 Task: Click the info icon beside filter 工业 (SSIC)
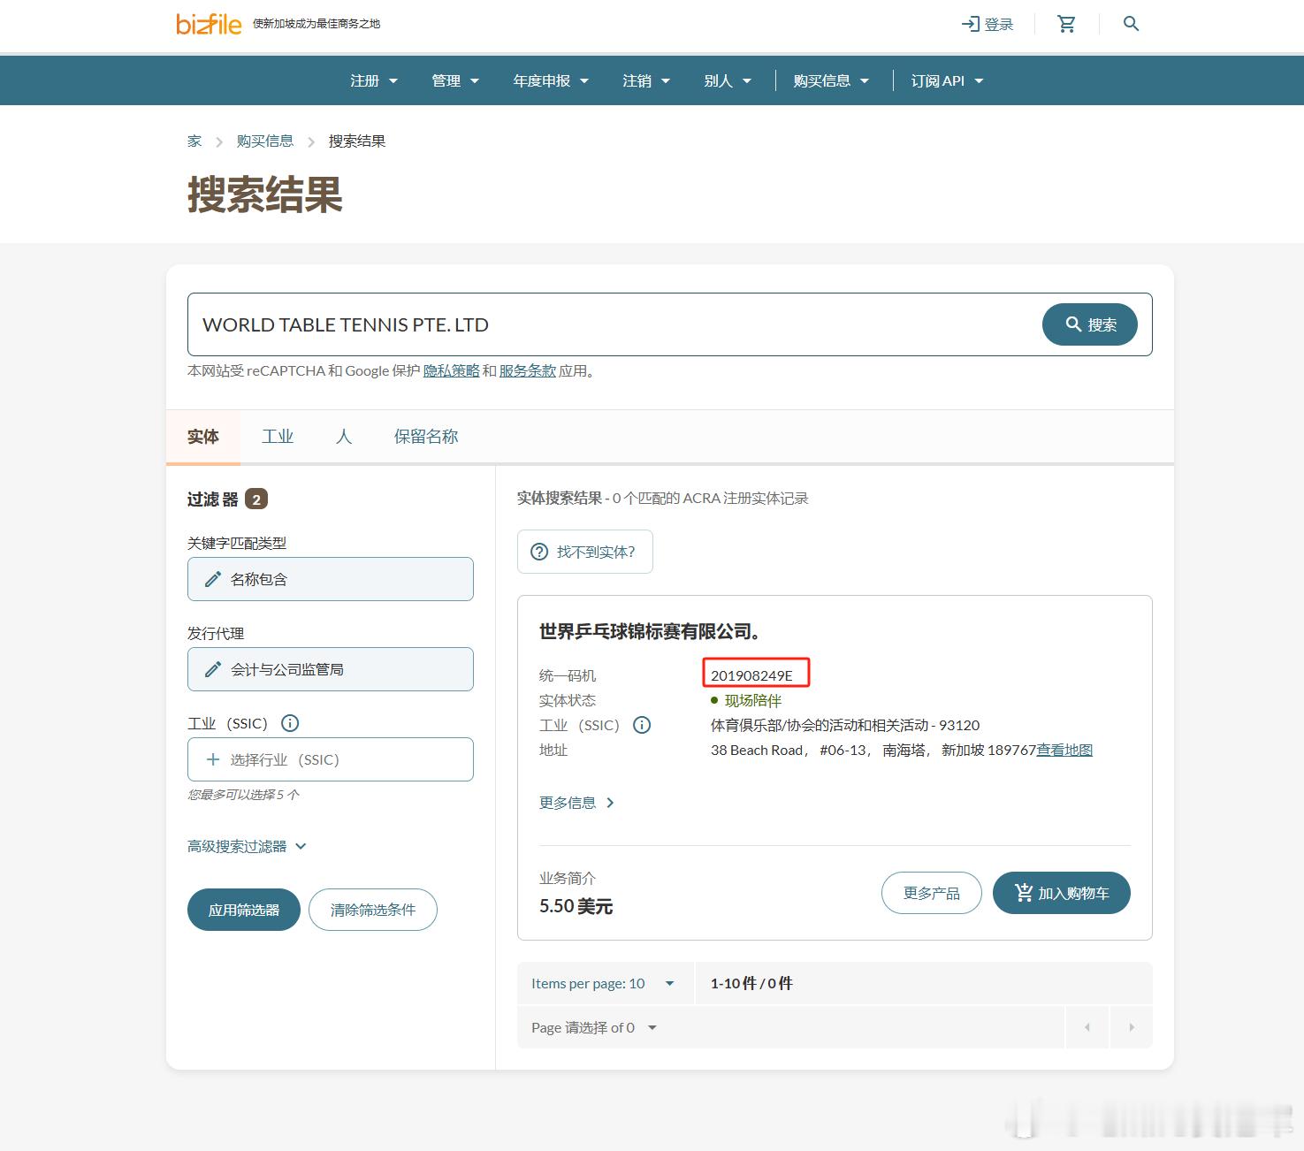[290, 723]
